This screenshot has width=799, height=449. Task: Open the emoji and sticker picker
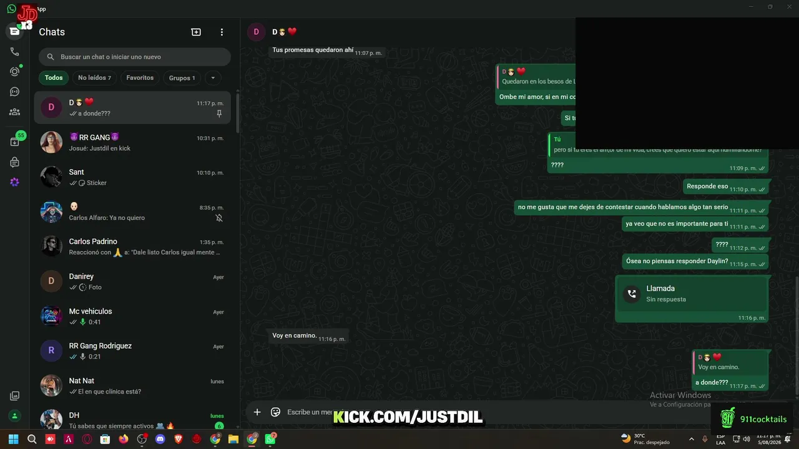coord(275,412)
